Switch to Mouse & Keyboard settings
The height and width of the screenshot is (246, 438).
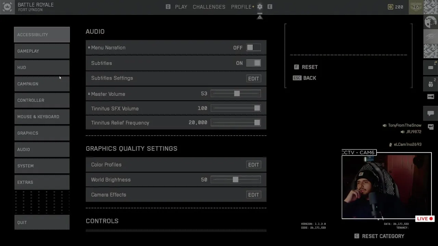[x=42, y=117]
